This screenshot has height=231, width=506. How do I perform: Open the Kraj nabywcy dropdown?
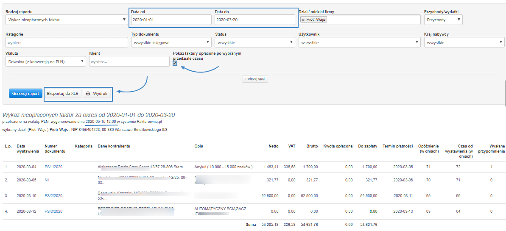(464, 42)
